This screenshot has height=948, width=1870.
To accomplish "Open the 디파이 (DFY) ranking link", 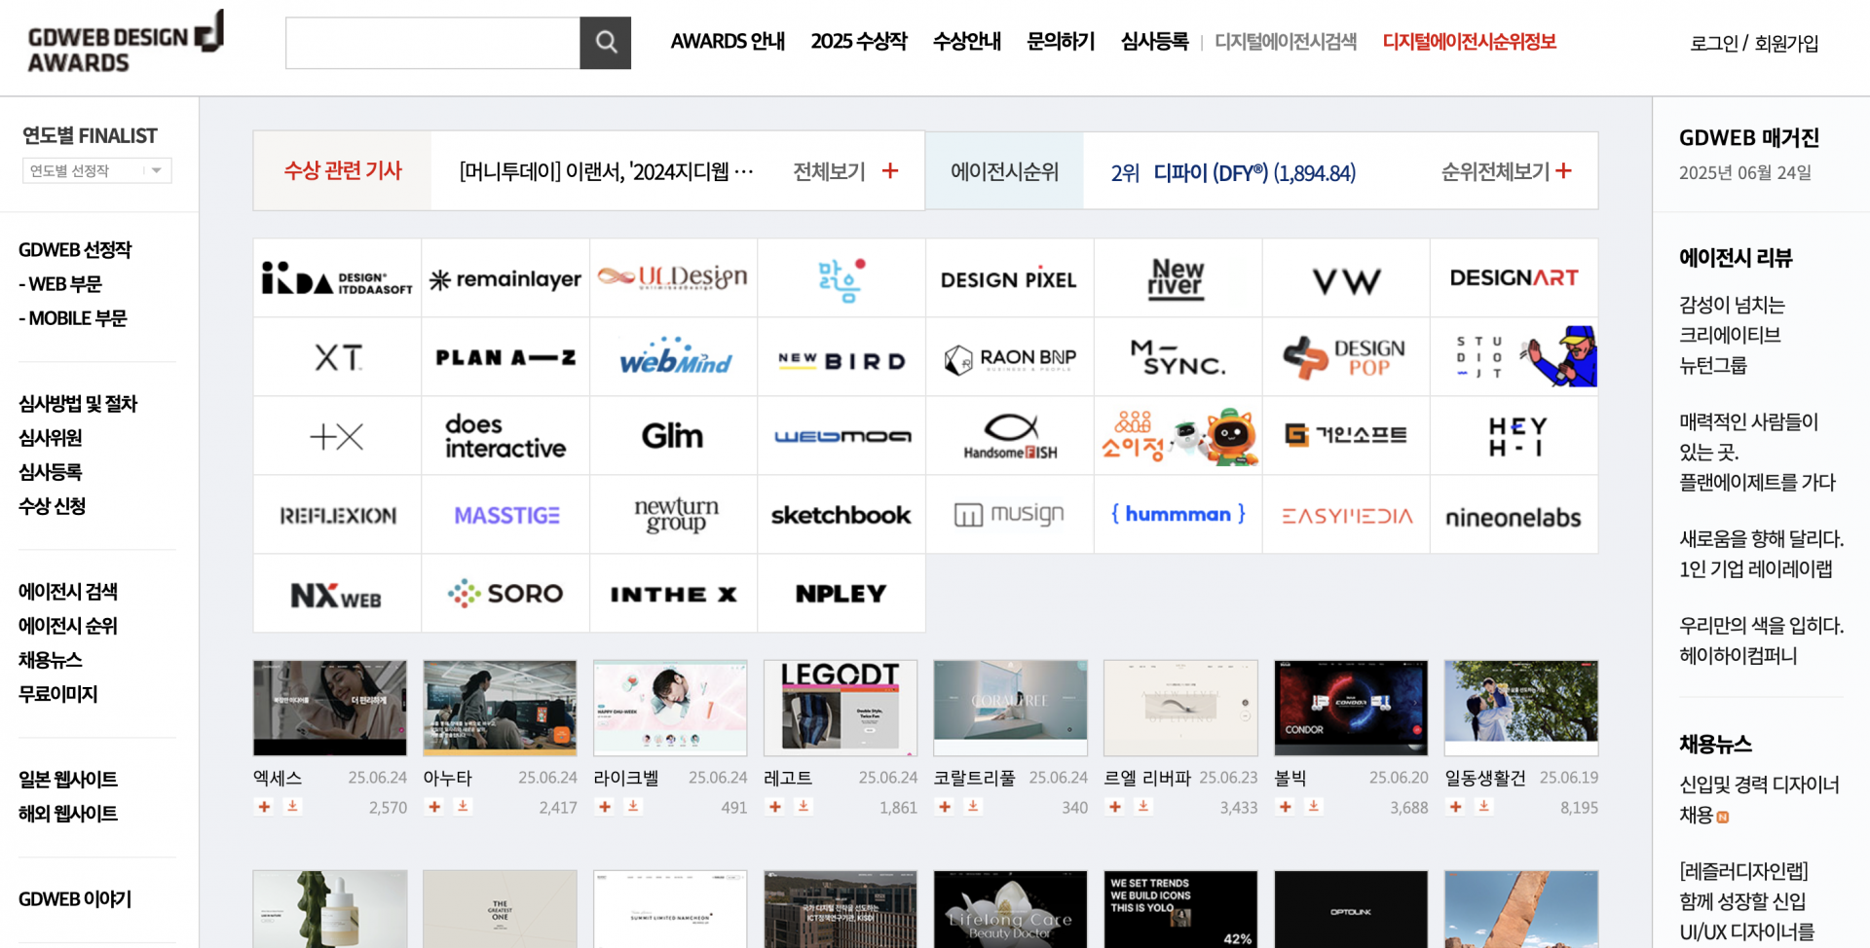I will coord(1254,173).
